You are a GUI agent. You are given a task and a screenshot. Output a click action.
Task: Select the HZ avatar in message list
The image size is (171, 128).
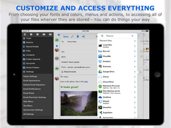coord(57,58)
